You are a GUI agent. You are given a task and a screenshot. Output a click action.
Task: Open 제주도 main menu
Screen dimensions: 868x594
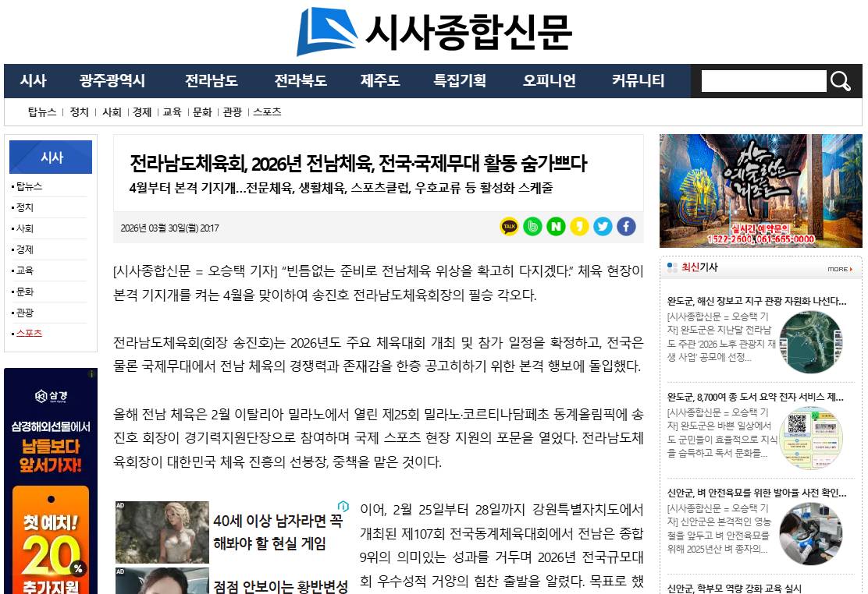380,81
